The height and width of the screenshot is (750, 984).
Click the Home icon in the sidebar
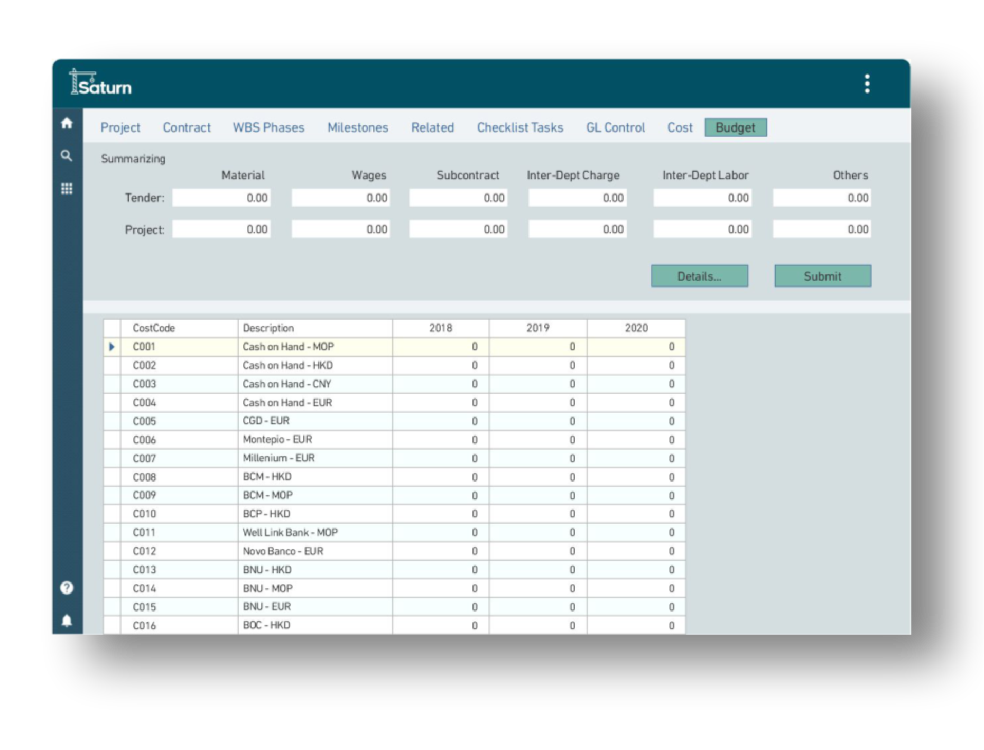[67, 124]
